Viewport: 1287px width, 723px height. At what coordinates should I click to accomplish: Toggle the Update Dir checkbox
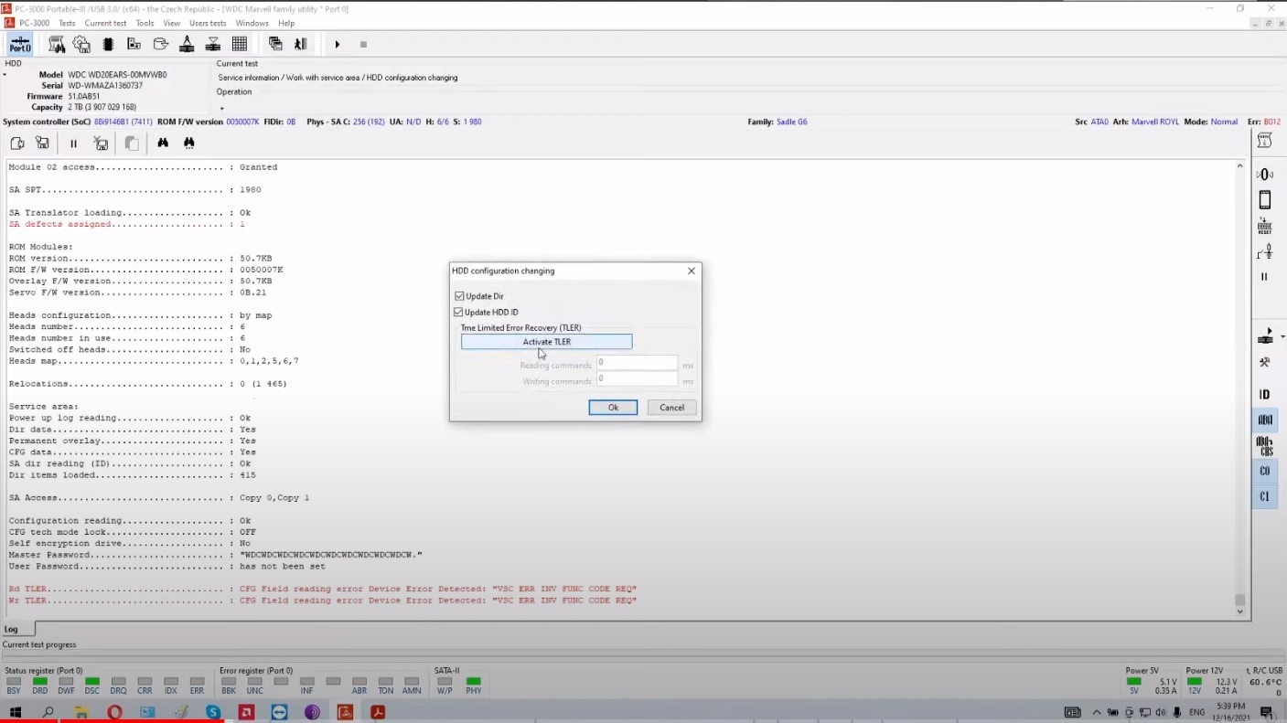click(459, 296)
